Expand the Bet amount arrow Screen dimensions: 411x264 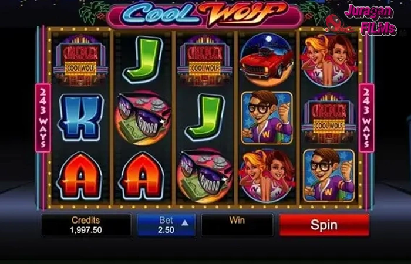pyautogui.click(x=185, y=222)
